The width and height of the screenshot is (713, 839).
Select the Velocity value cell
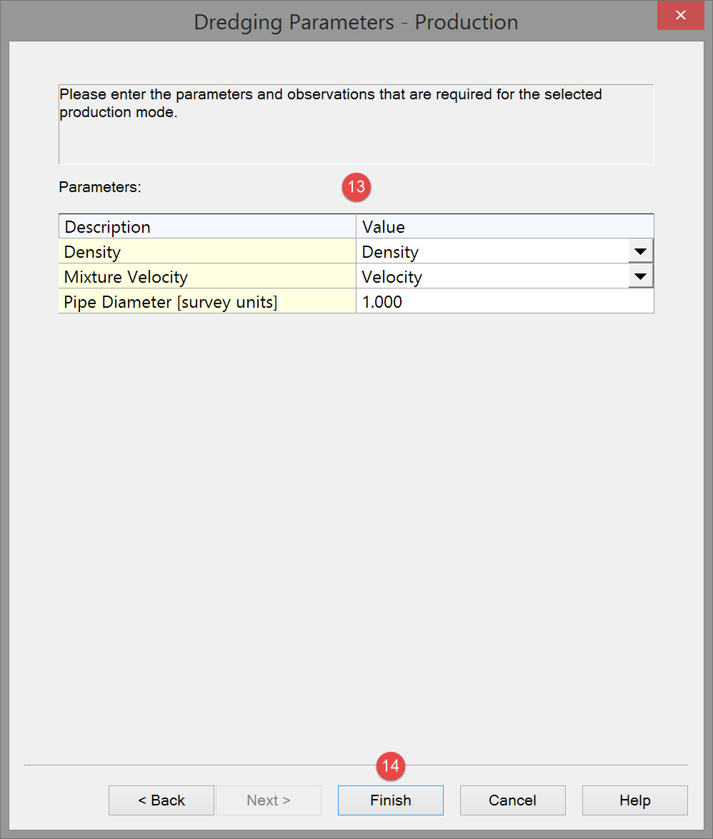(x=492, y=276)
